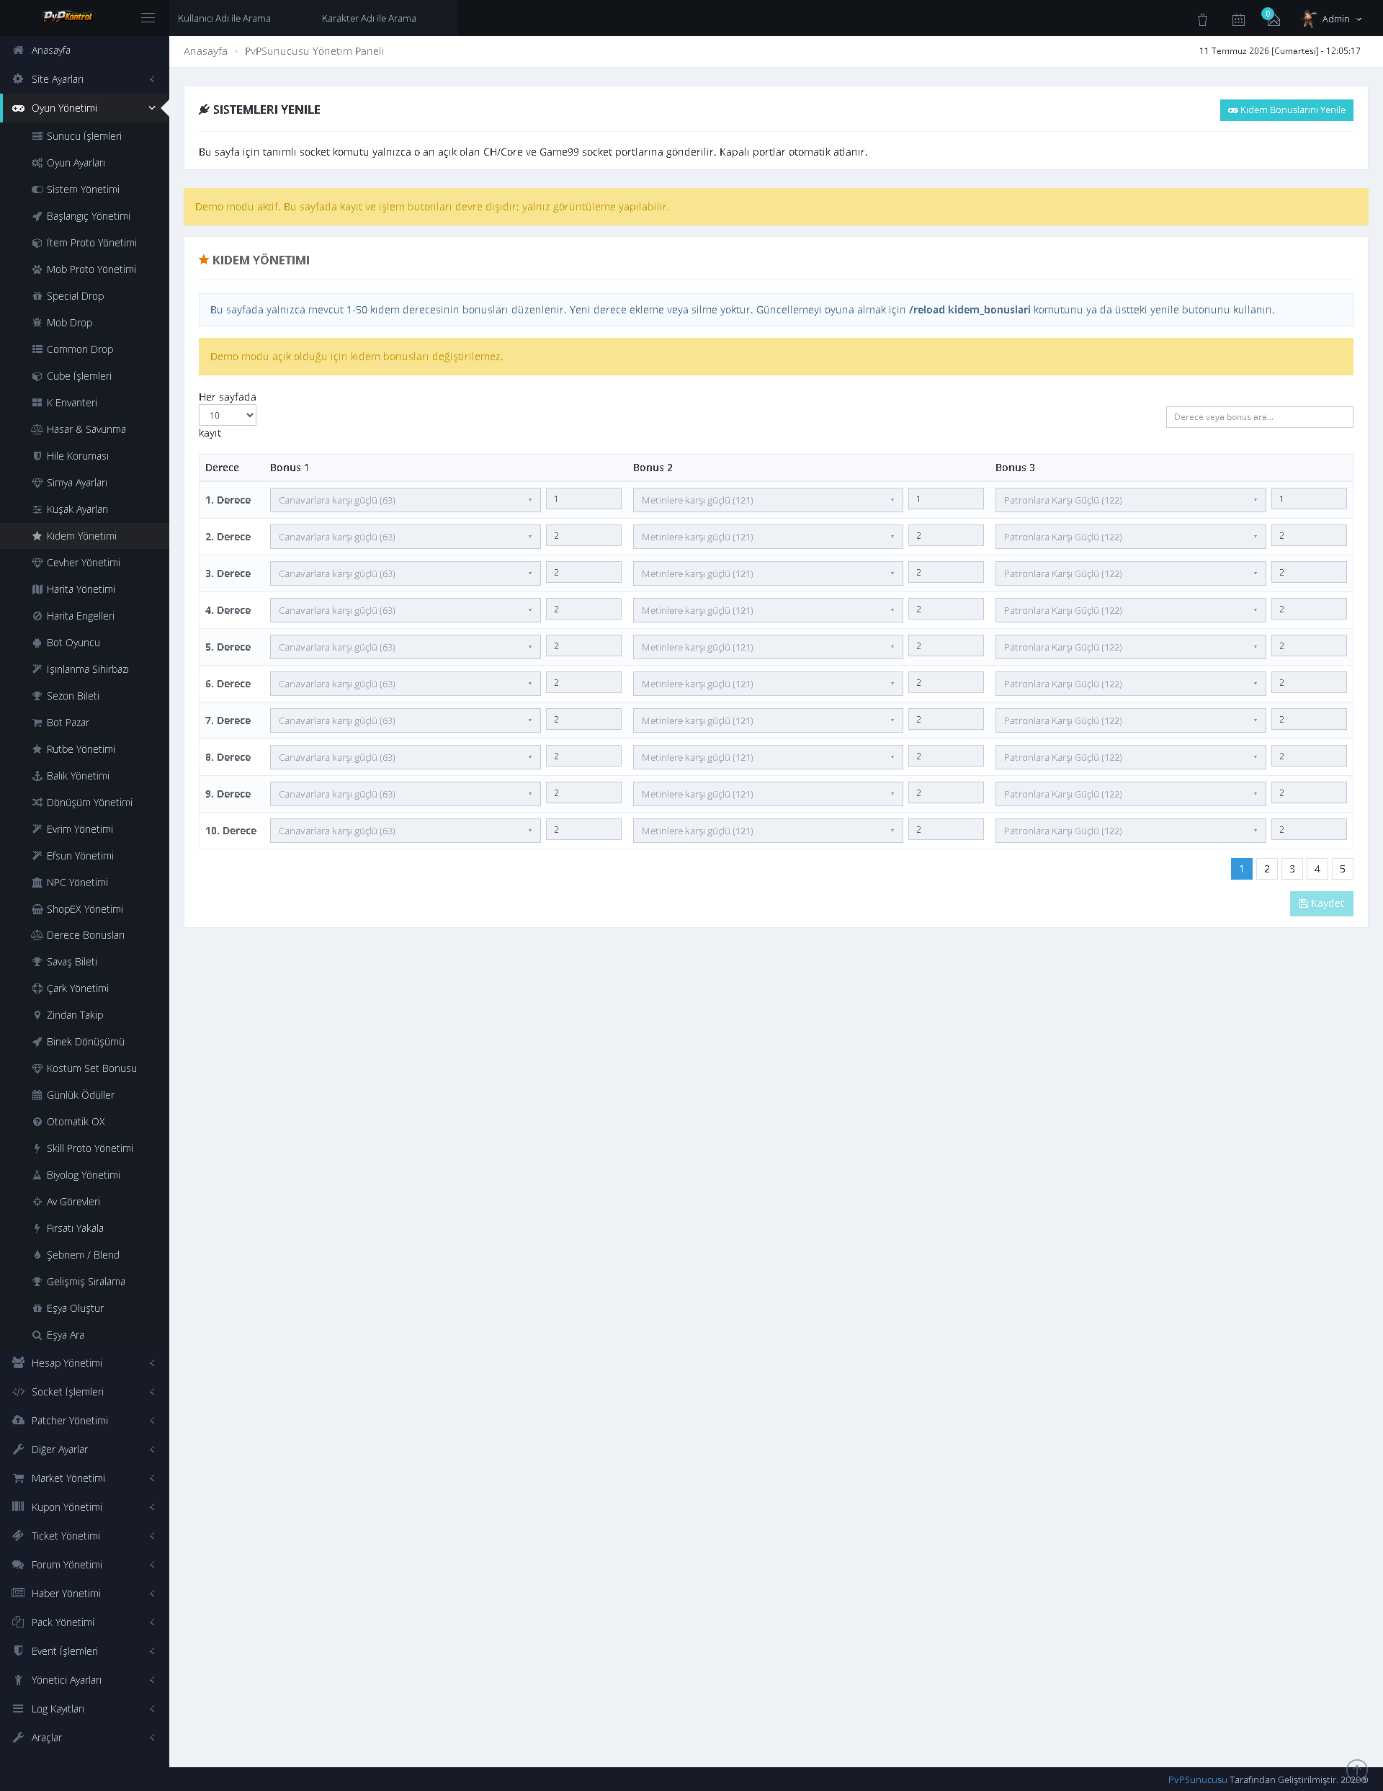Click the Bot Pazar cart icon
This screenshot has width=1383, height=1791.
point(37,723)
